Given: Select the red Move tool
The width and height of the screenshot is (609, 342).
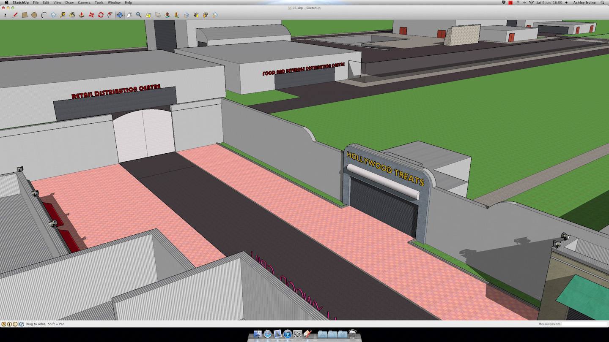Looking at the screenshot, I should (x=91, y=15).
